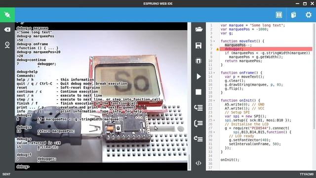The width and height of the screenshot is (316, 178).
Task: Click the middle debug step icon with curved arrow
Action: coord(198,123)
